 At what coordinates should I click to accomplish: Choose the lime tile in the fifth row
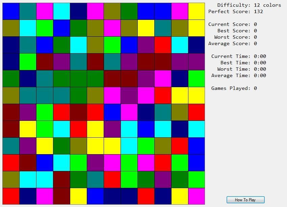pyautogui.click(x=197, y=78)
